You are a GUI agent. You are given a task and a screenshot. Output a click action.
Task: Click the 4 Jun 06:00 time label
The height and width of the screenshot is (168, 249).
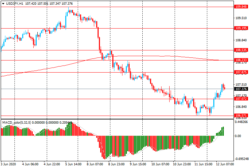pyautogui.click(x=30, y=164)
